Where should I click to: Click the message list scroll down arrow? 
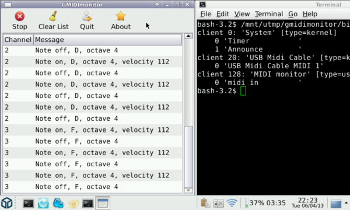[188, 190]
